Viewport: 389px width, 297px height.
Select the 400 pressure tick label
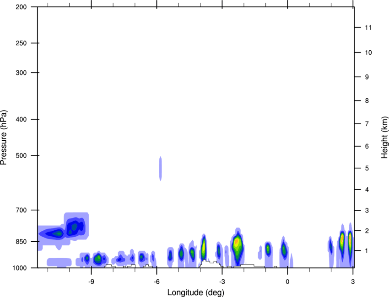click(x=21, y=119)
